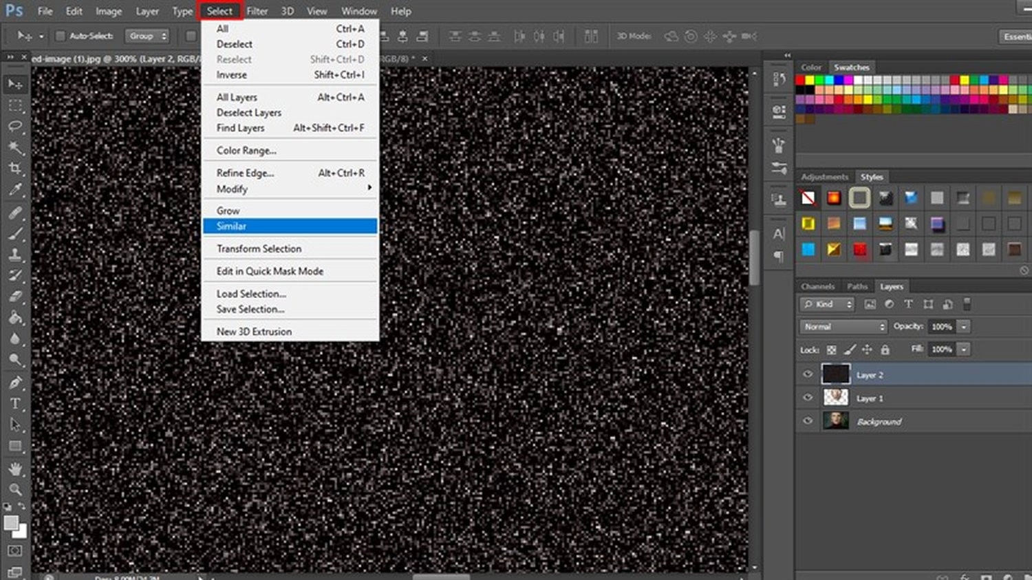
Task: Select the Dodge tool
Action: pyautogui.click(x=15, y=360)
